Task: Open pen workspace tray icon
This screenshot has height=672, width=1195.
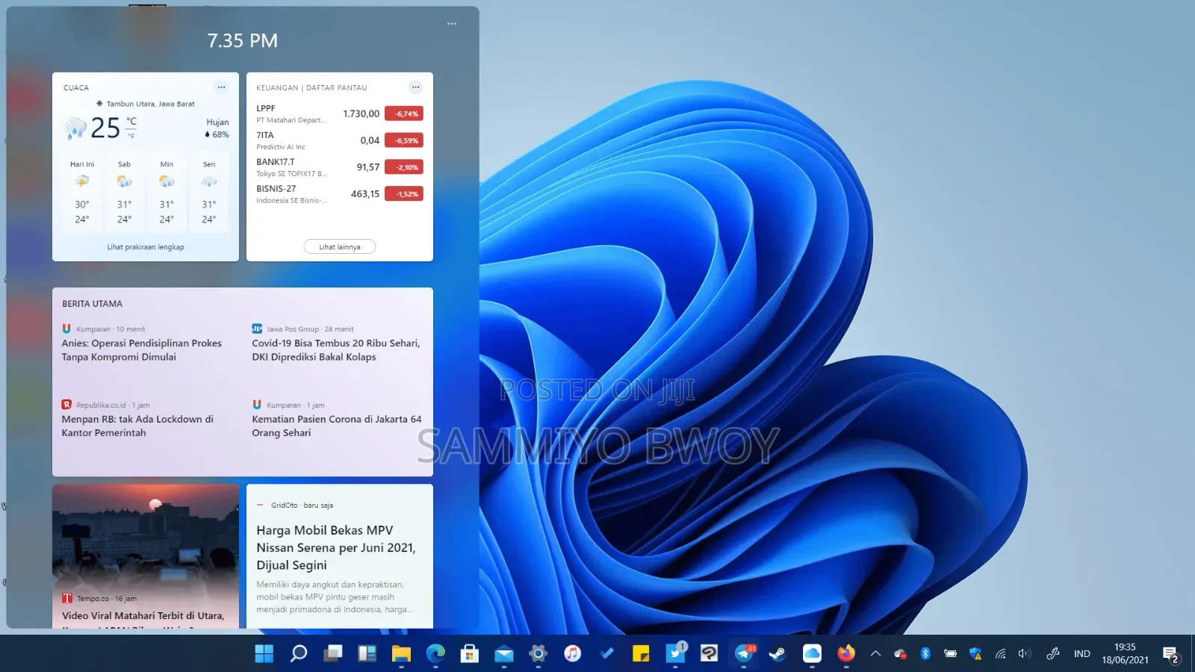Action: click(1053, 653)
